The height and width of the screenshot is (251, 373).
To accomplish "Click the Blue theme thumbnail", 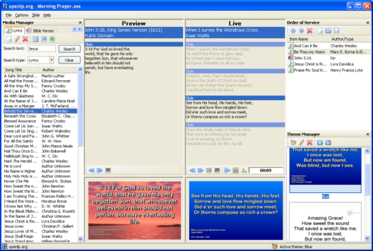I will pos(325,170).
